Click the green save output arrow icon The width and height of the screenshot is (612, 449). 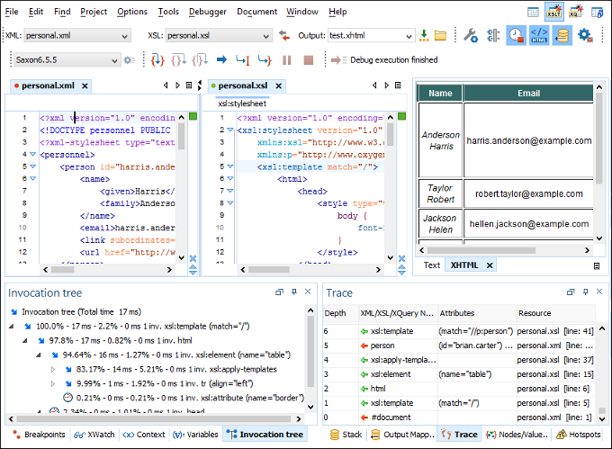pyautogui.click(x=424, y=36)
